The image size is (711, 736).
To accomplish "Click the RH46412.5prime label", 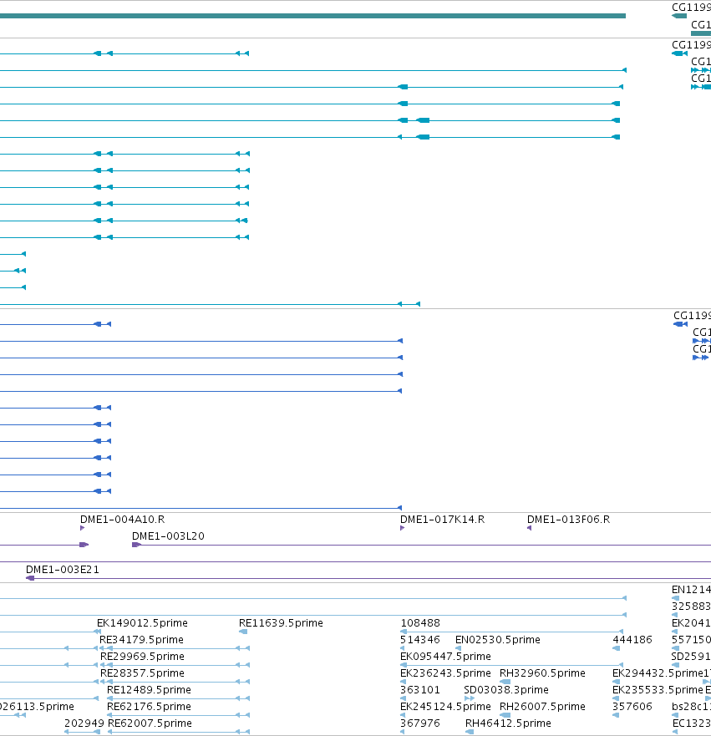I will (x=508, y=723).
